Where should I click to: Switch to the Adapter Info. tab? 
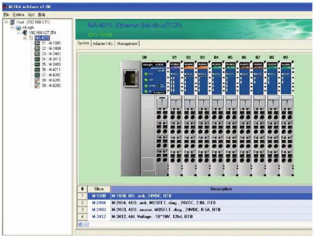[103, 43]
